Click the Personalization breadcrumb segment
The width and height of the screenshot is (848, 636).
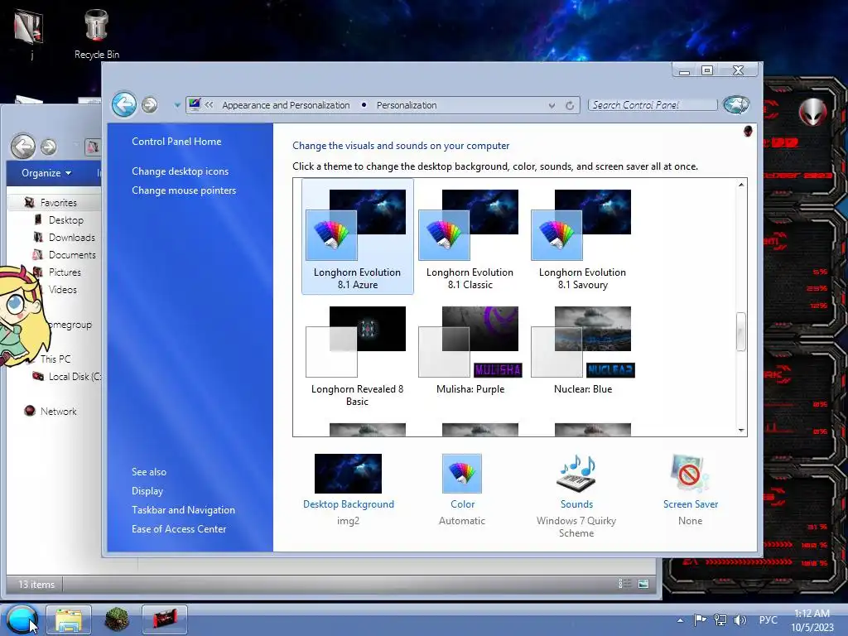[x=407, y=105]
